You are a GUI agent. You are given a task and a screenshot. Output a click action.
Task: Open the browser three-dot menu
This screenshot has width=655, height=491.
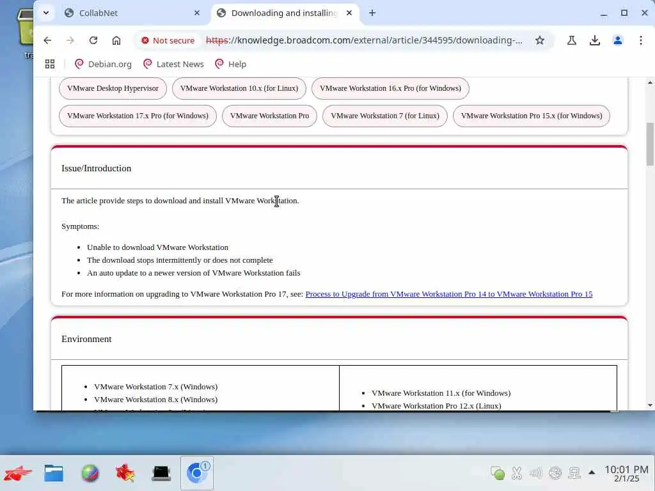pyautogui.click(x=640, y=40)
